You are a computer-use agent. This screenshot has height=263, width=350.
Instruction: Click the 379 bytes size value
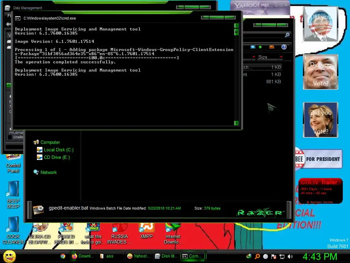pyautogui.click(x=212, y=209)
